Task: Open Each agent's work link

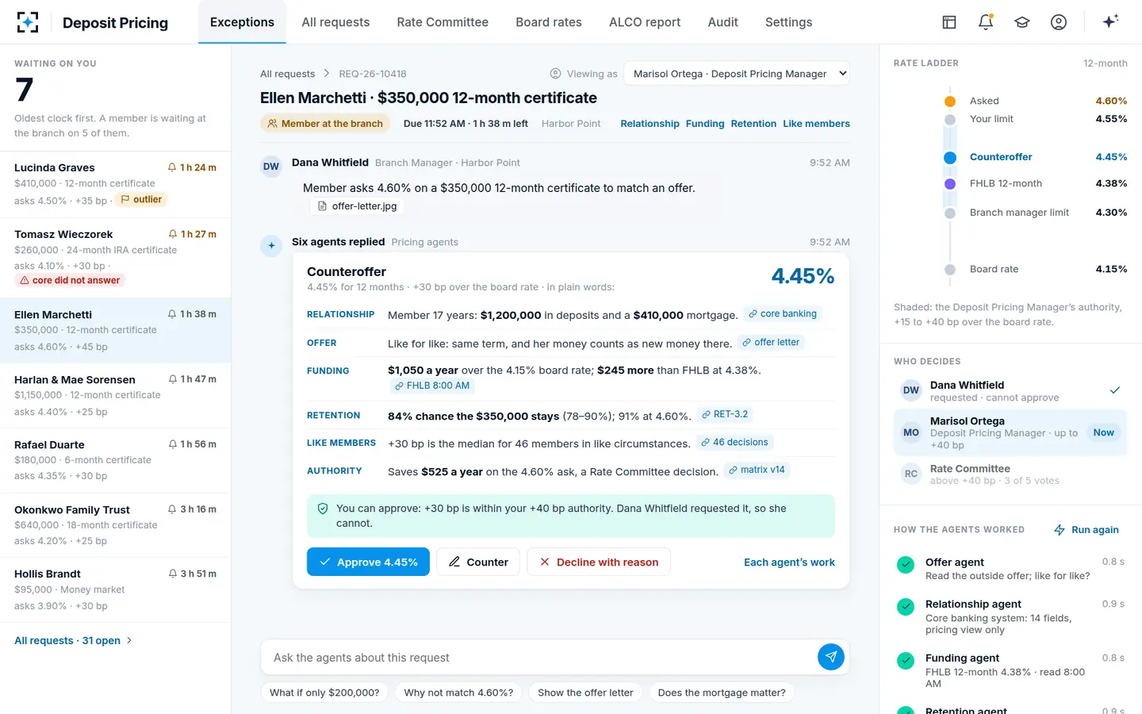Action: (789, 562)
